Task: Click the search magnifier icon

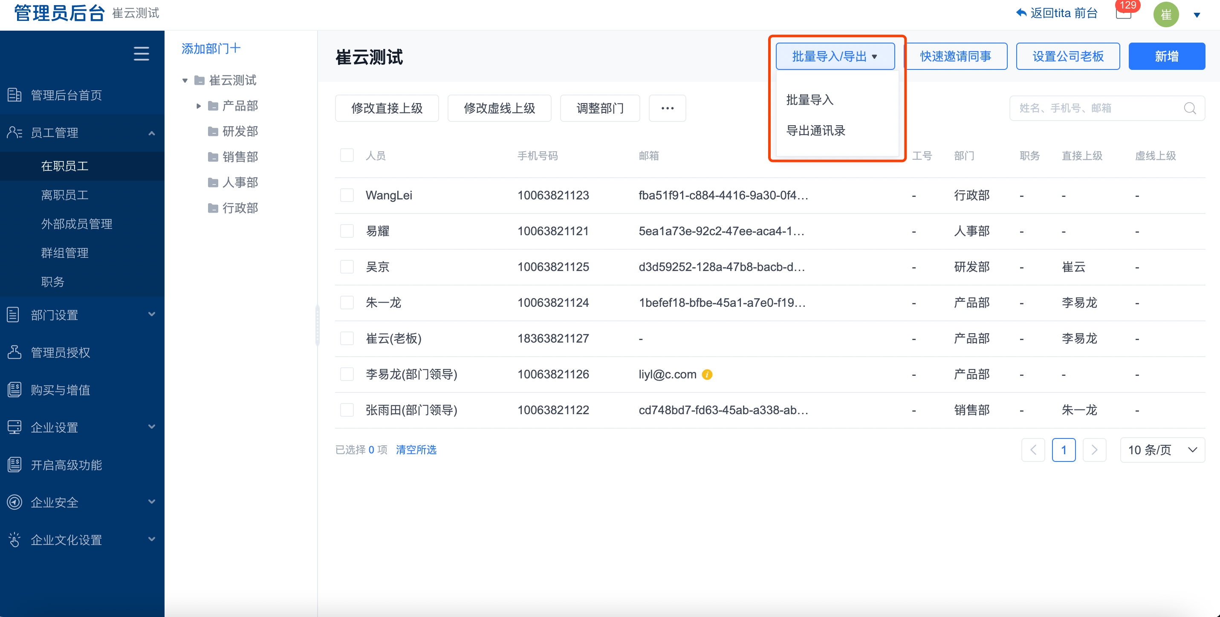Action: coord(1190,108)
